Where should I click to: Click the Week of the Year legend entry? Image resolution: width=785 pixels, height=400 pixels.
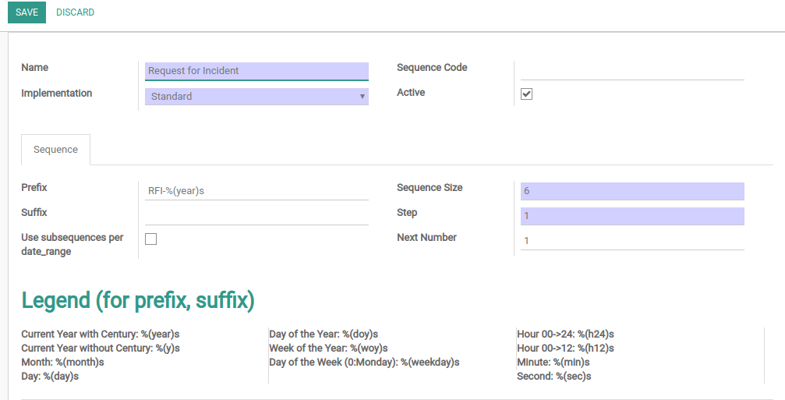328,348
